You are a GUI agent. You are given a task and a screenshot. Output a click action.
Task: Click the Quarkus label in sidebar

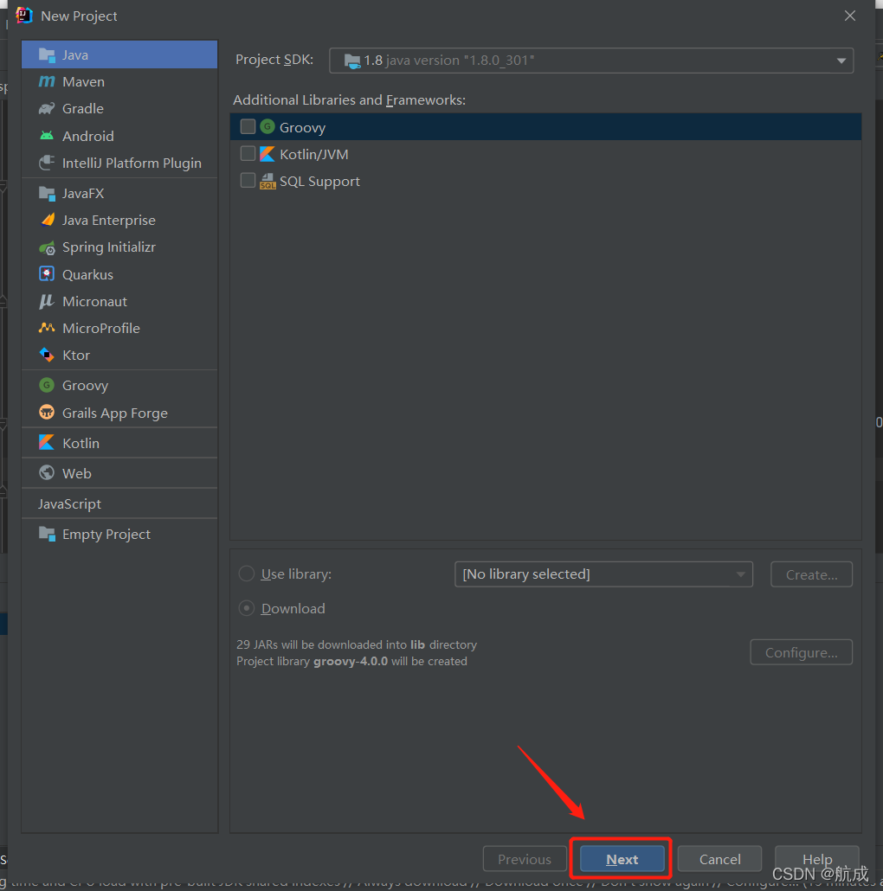point(87,274)
